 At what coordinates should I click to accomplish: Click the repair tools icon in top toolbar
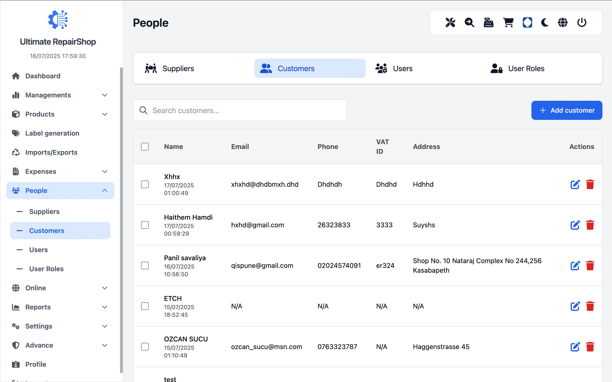point(450,23)
